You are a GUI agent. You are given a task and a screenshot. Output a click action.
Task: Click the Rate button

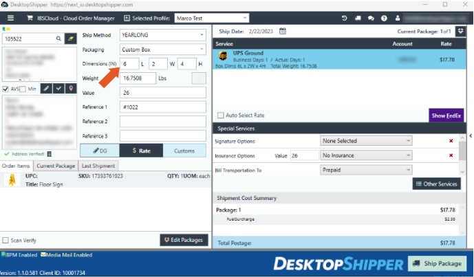(x=141, y=151)
